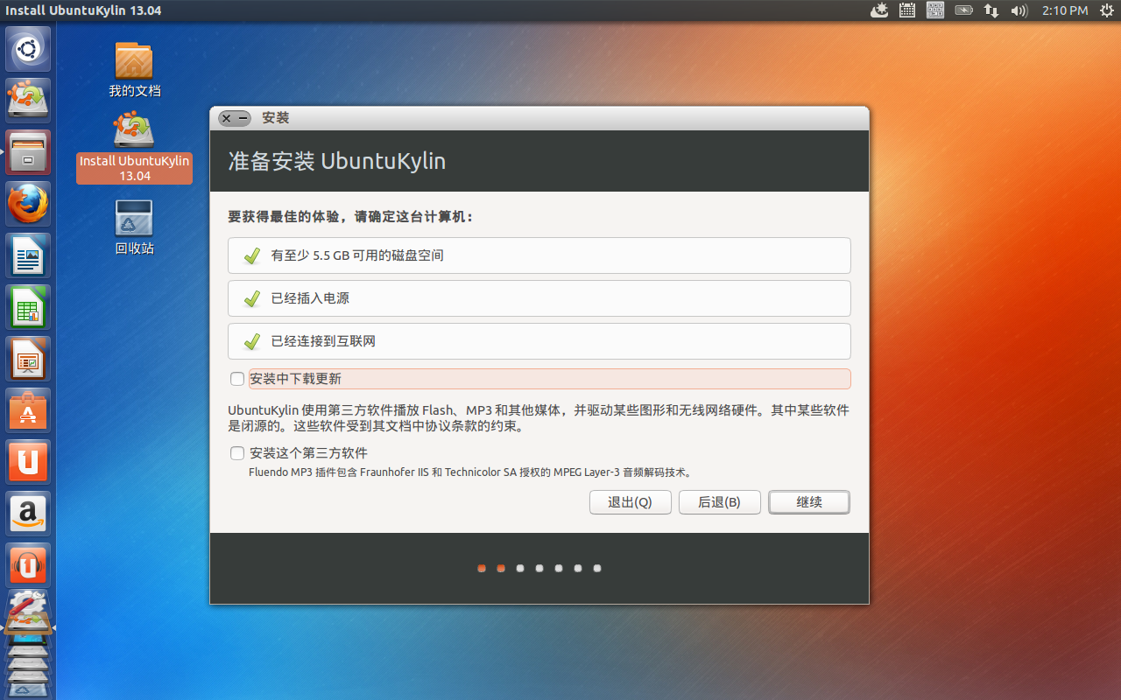Open the Files manager in the launcher
Viewport: 1121px width, 700px height.
[x=28, y=152]
